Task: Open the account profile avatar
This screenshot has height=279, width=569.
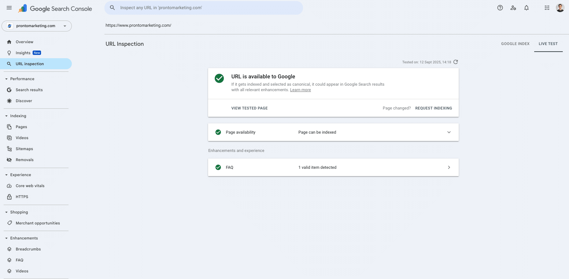Action: pos(560,8)
